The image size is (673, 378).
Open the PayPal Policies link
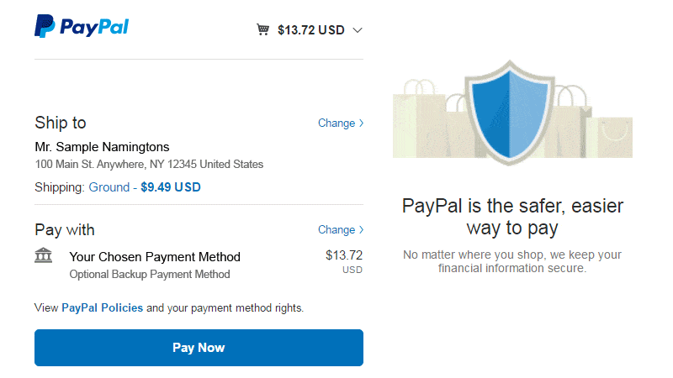click(102, 308)
